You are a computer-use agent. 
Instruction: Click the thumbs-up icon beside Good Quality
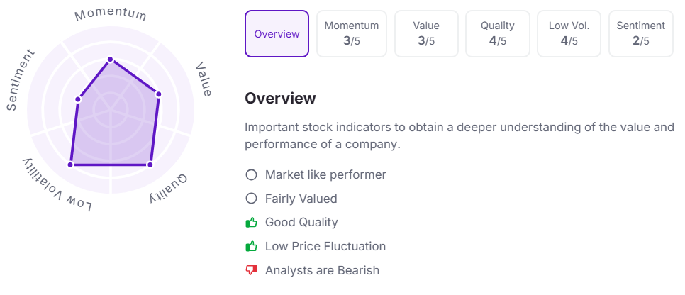pyautogui.click(x=251, y=223)
